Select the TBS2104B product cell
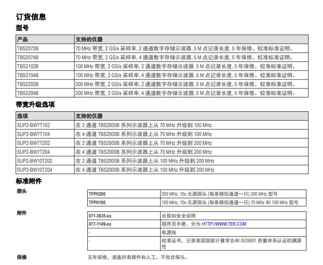Screen dimensions: 323x265 coord(45,75)
